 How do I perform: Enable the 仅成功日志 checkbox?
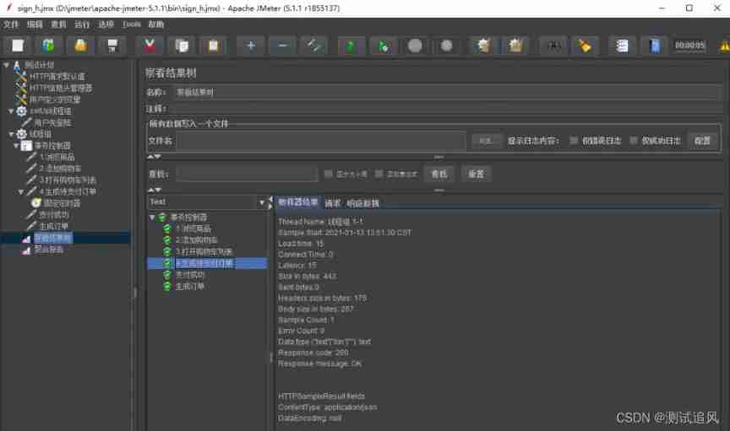634,141
